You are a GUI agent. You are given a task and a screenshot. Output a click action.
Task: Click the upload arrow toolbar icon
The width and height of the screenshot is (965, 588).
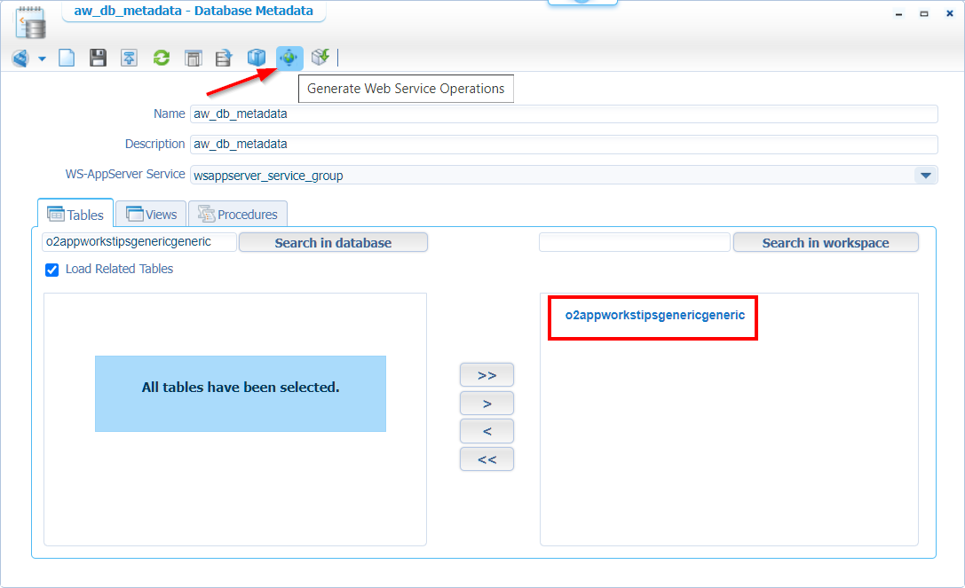(130, 58)
